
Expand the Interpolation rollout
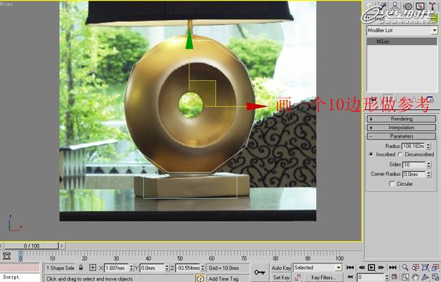402,127
